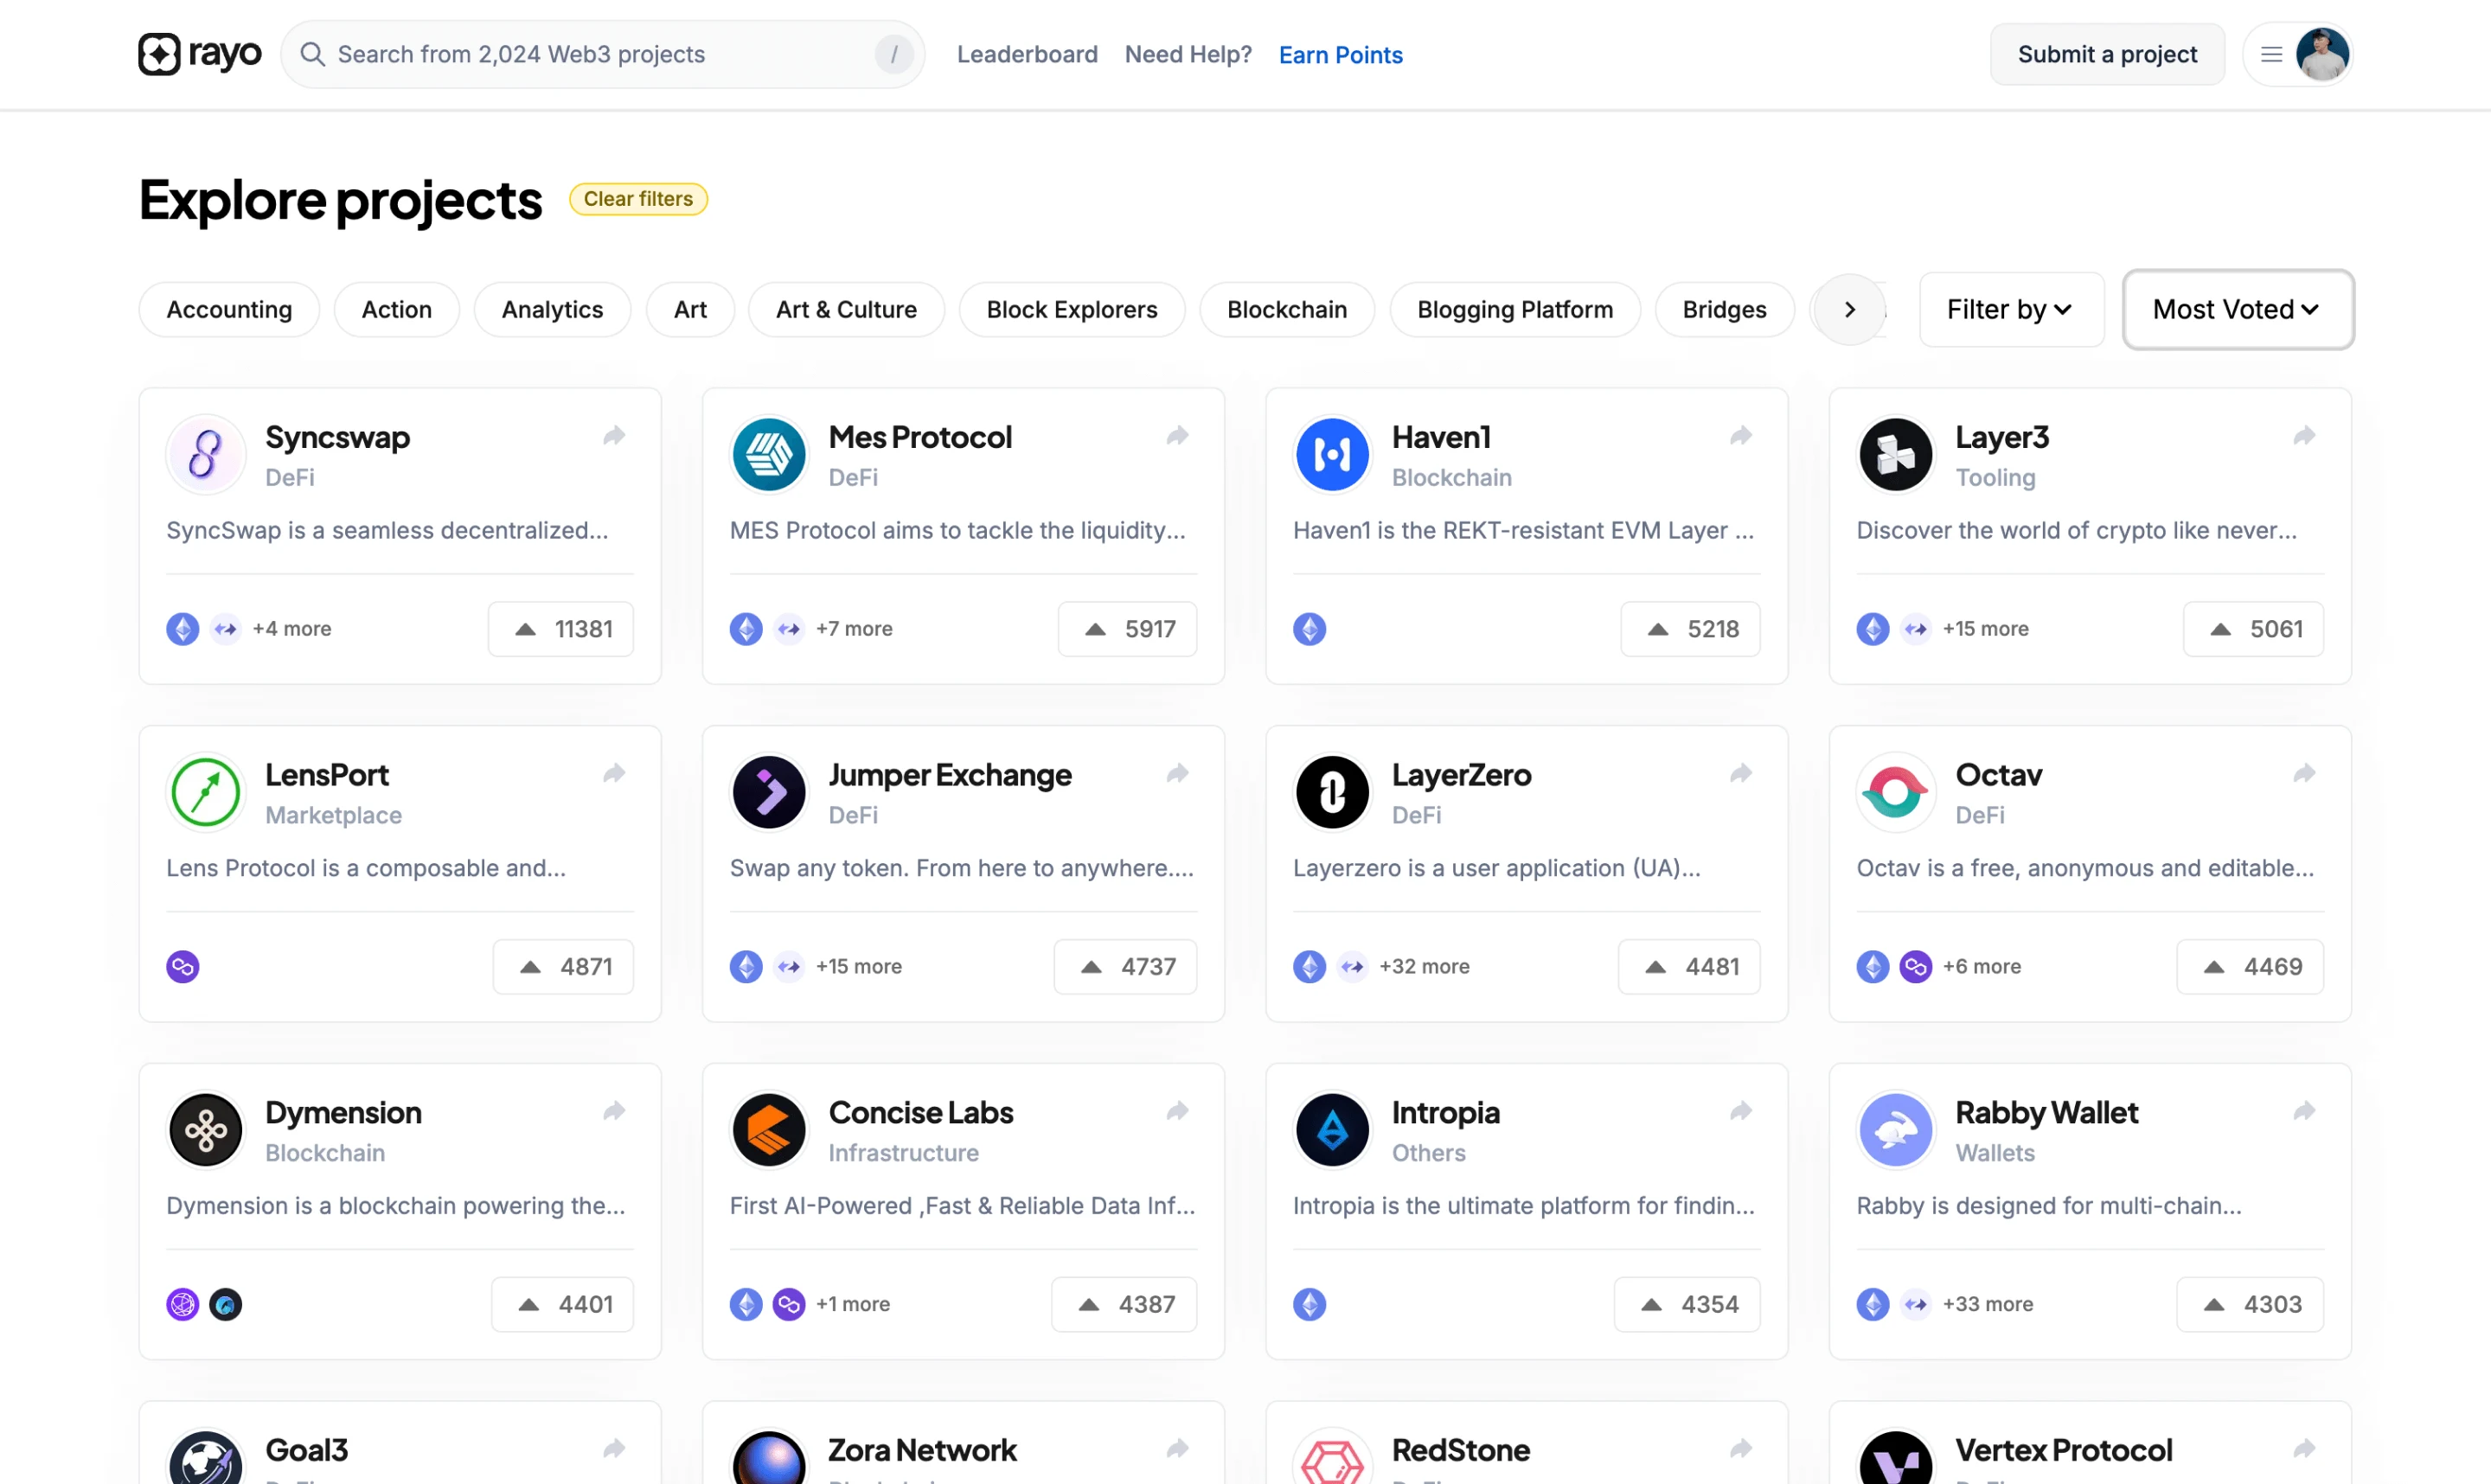Image resolution: width=2491 pixels, height=1484 pixels.
Task: Select the Analytics category chip
Action: coord(552,310)
